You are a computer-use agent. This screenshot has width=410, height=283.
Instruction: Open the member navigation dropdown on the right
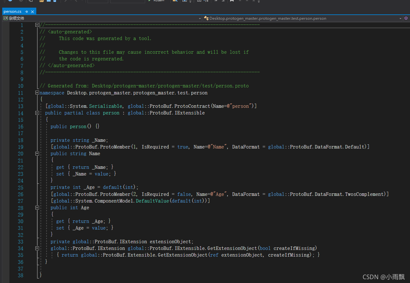click(x=400, y=18)
